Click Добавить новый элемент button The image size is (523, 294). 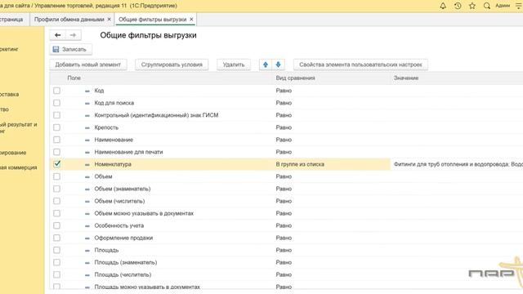tap(88, 65)
